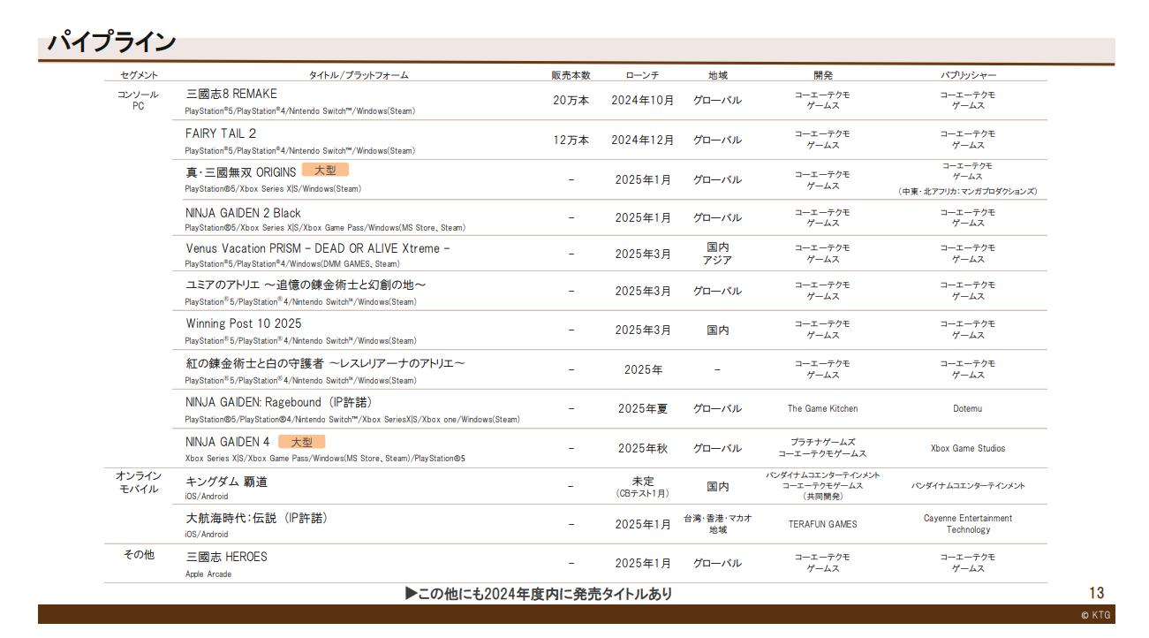
Task: Click the page number 13
Action: pyautogui.click(x=1096, y=594)
